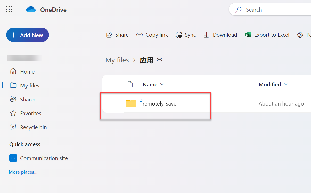Click the OneDrive cloud logo
Screen dimensions: 311x193
click(31, 9)
